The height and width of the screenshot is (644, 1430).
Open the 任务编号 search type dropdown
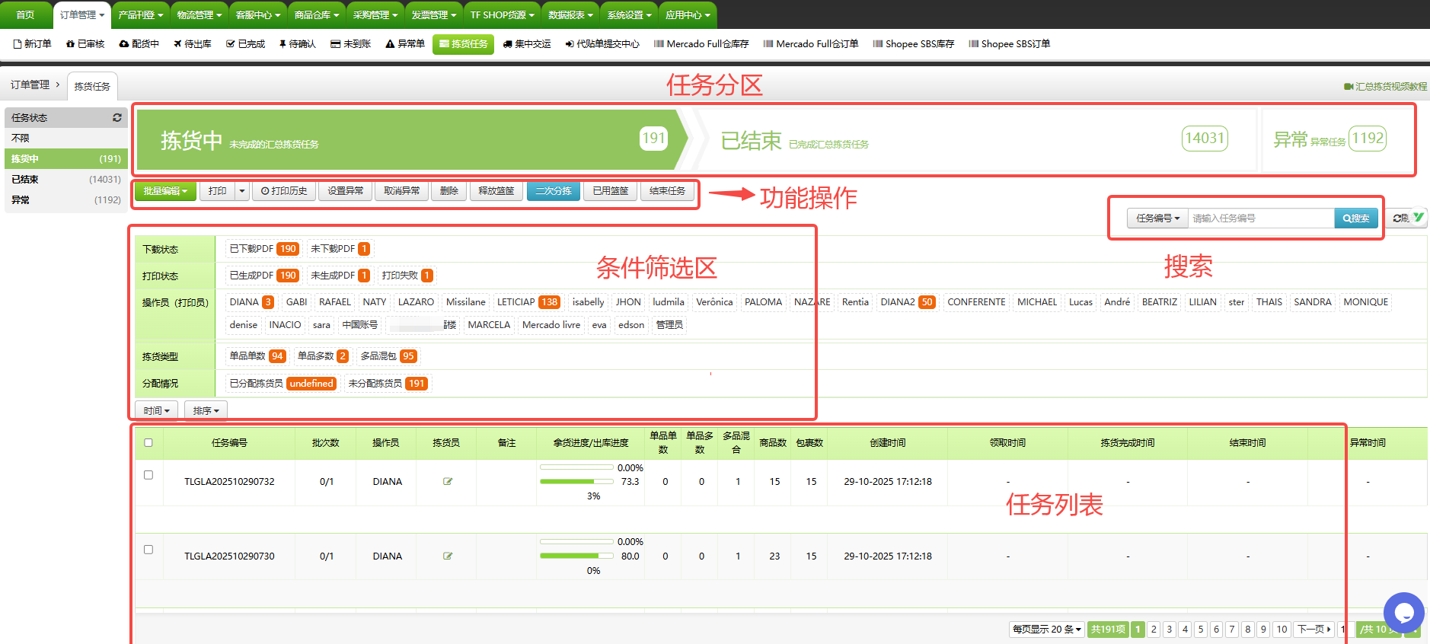pos(1157,218)
